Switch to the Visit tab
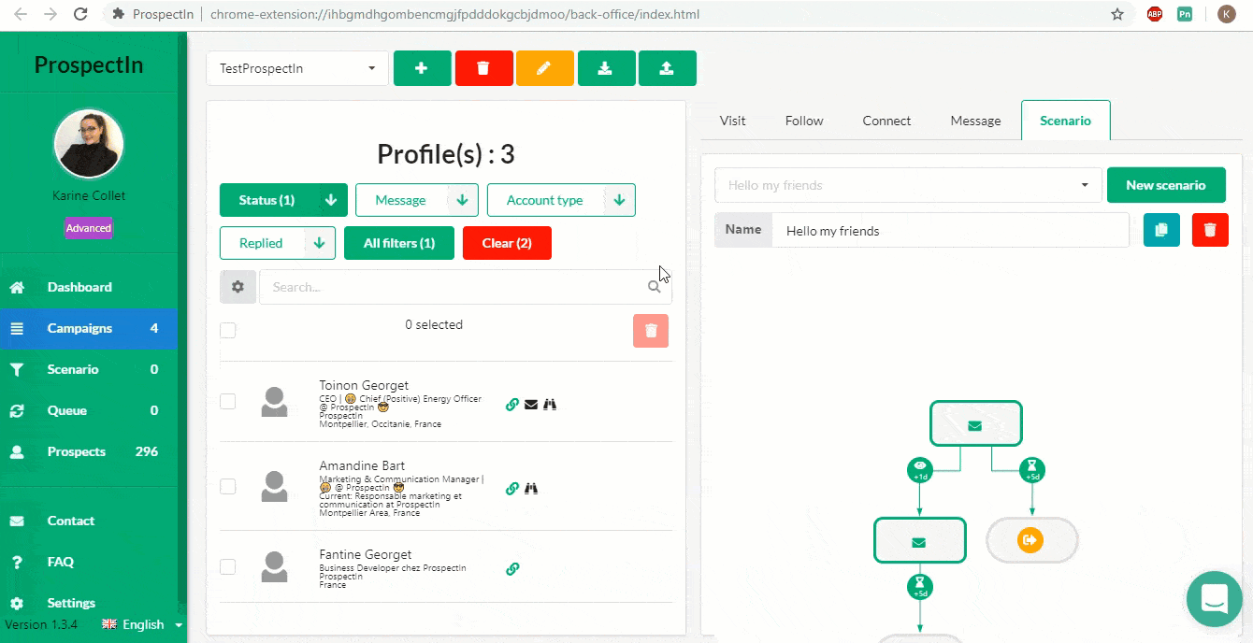Image resolution: width=1253 pixels, height=643 pixels. point(732,121)
